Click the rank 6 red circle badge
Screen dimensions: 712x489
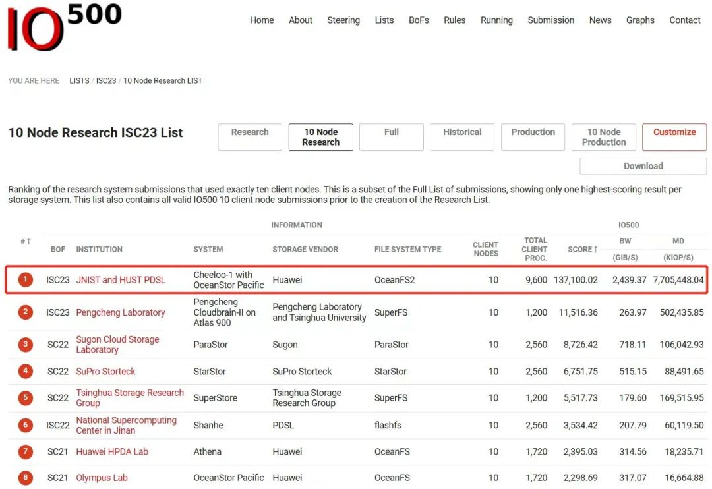click(x=26, y=426)
